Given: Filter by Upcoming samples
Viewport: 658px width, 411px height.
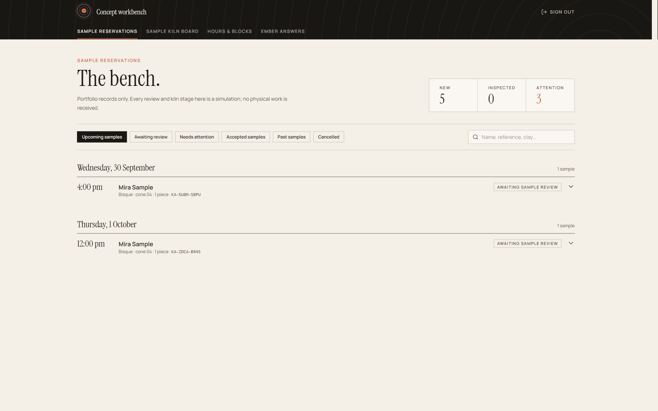Looking at the screenshot, I should [102, 137].
